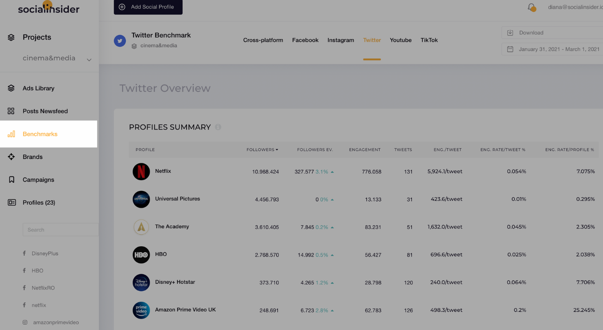Click The Academy profile name
Viewport: 603px width, 330px height.
[172, 226]
